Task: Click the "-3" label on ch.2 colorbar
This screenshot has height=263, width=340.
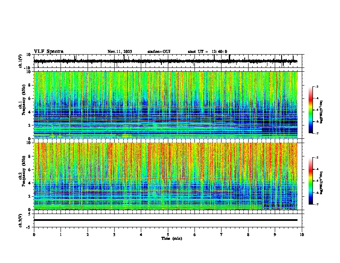Action: pyautogui.click(x=316, y=158)
